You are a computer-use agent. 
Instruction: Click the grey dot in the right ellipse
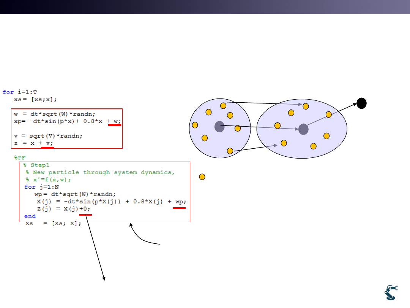(303, 129)
